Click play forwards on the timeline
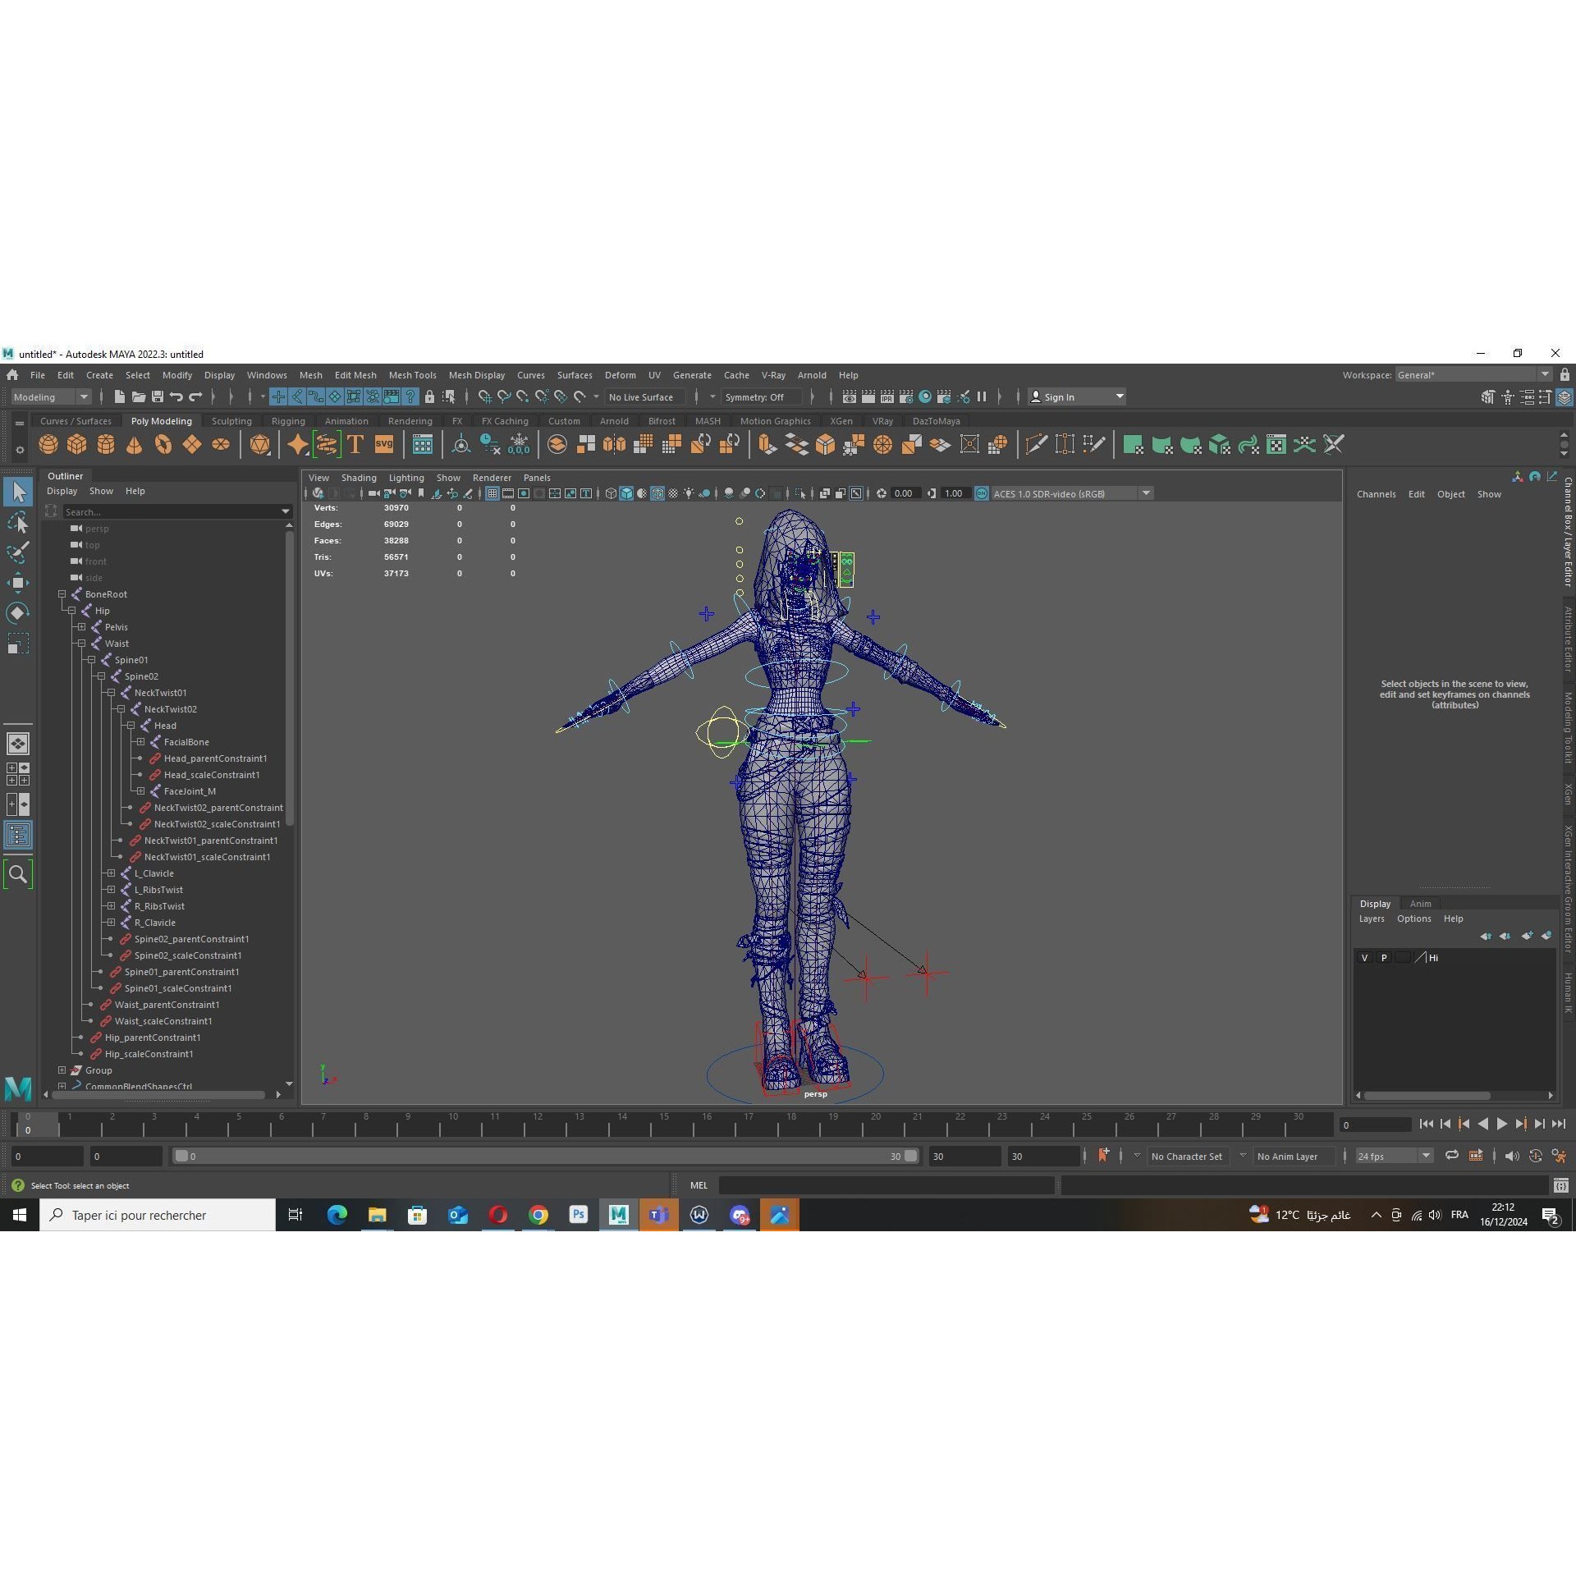The height and width of the screenshot is (1576, 1576). tap(1501, 1125)
